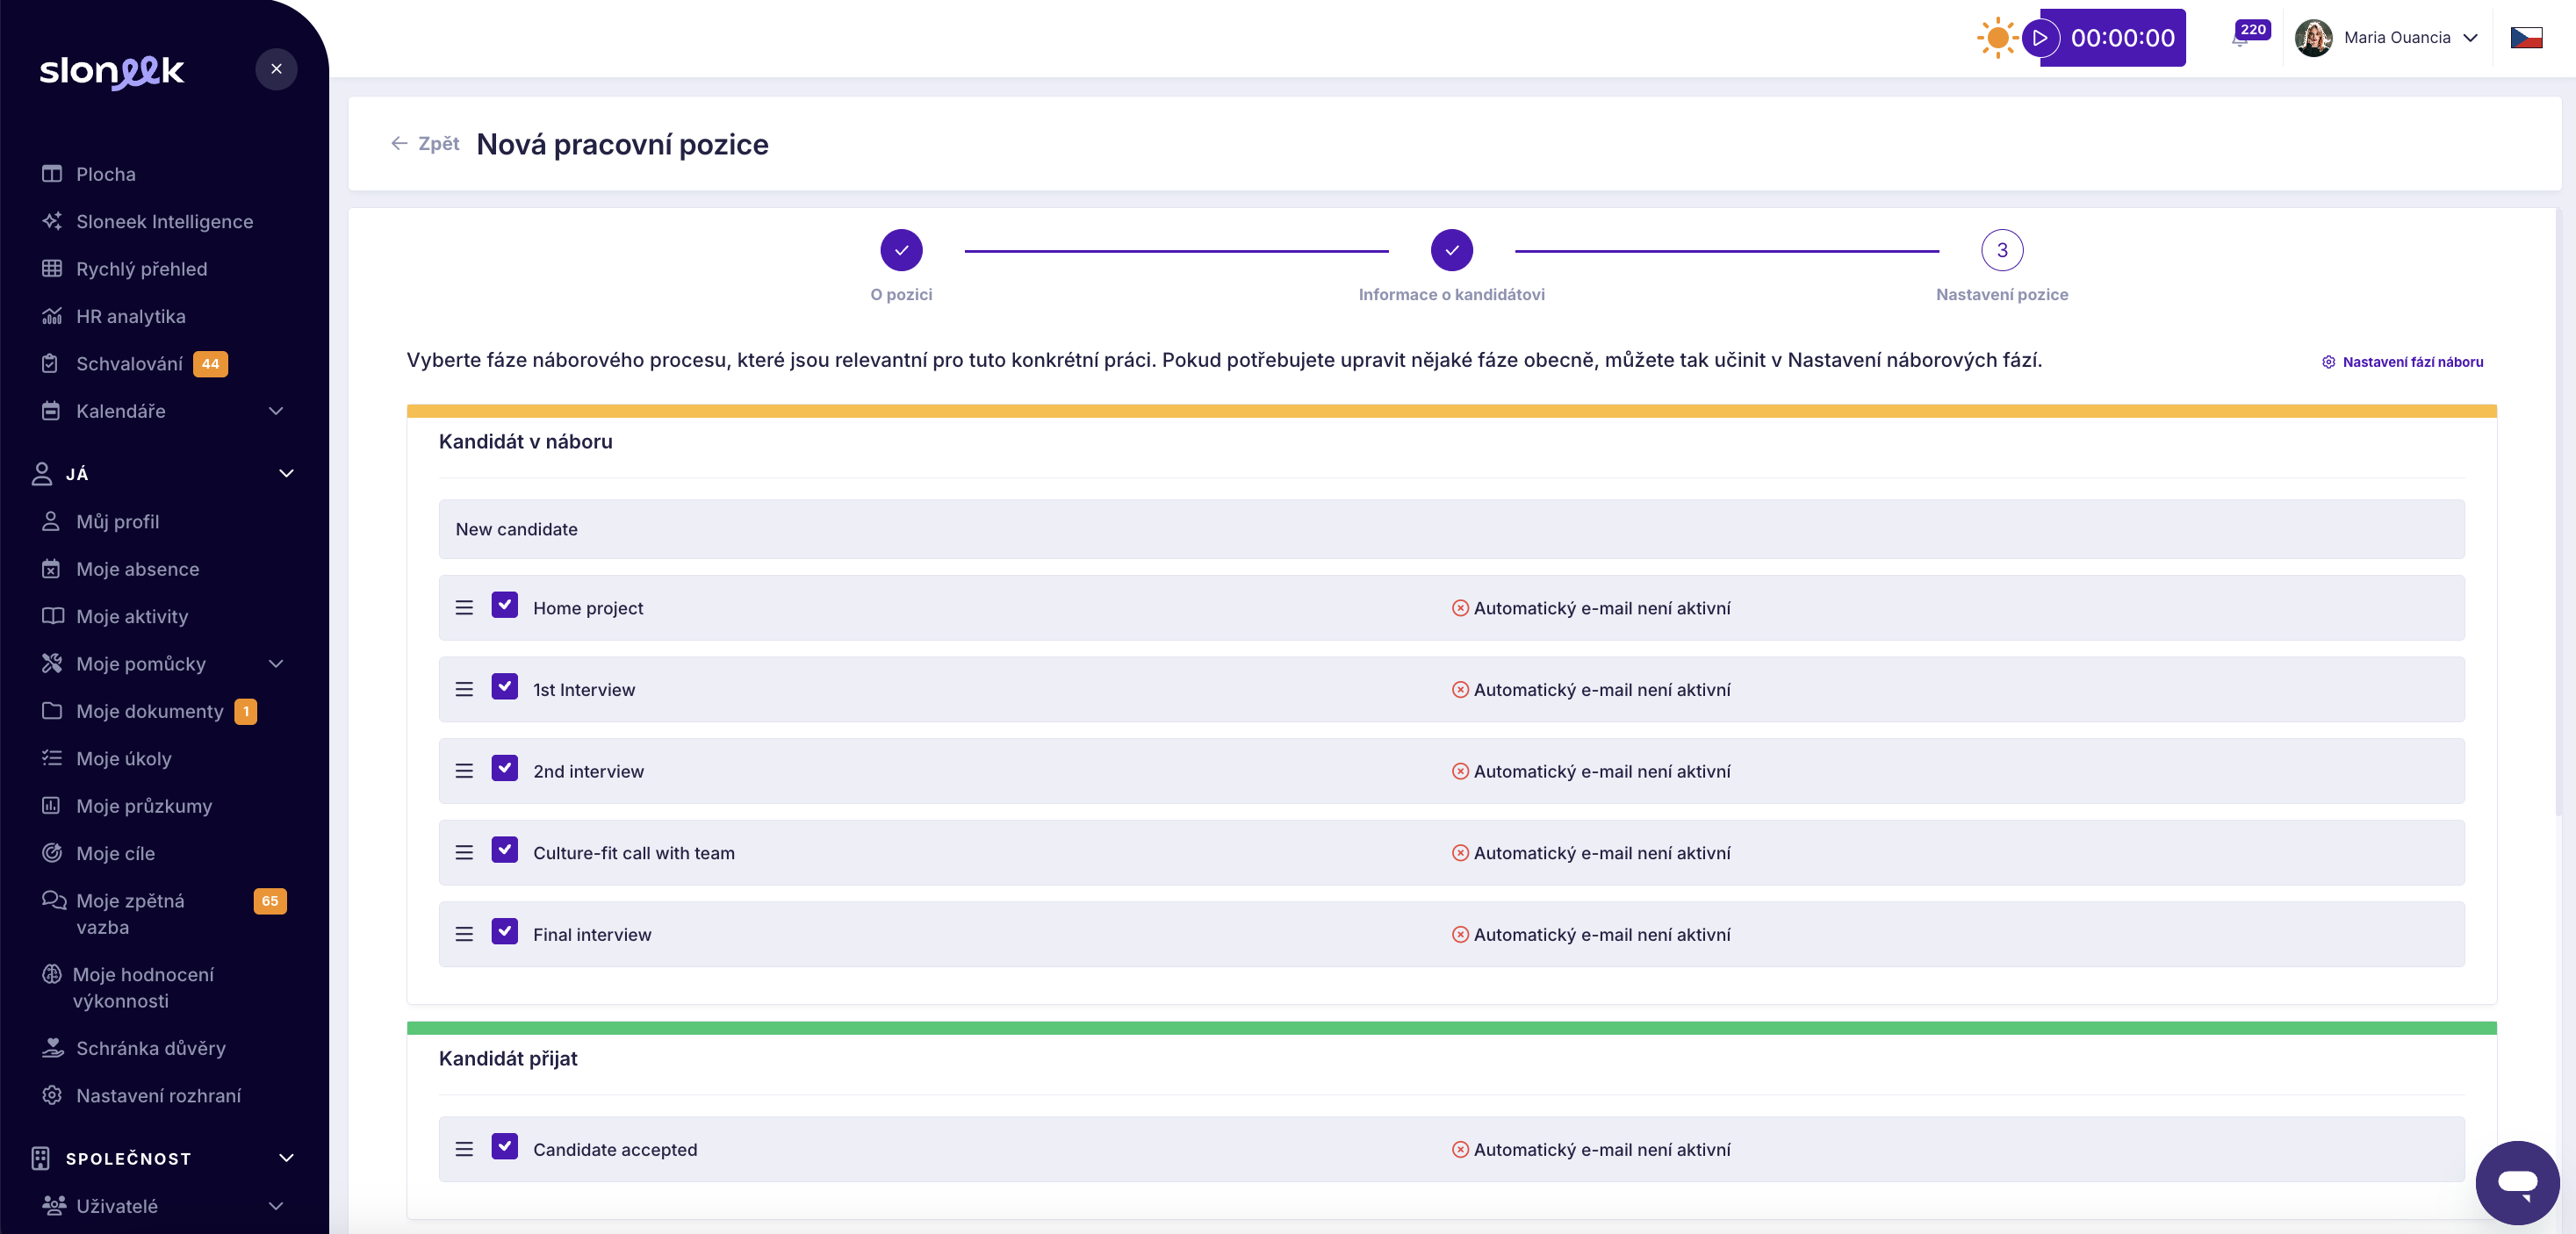Expand the Kalendáře submenu chevron
Image resolution: width=2576 pixels, height=1234 pixels.
click(x=276, y=411)
